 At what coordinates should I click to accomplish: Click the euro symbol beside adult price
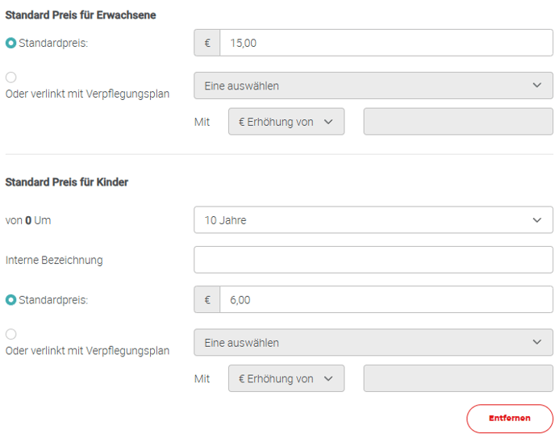207,44
